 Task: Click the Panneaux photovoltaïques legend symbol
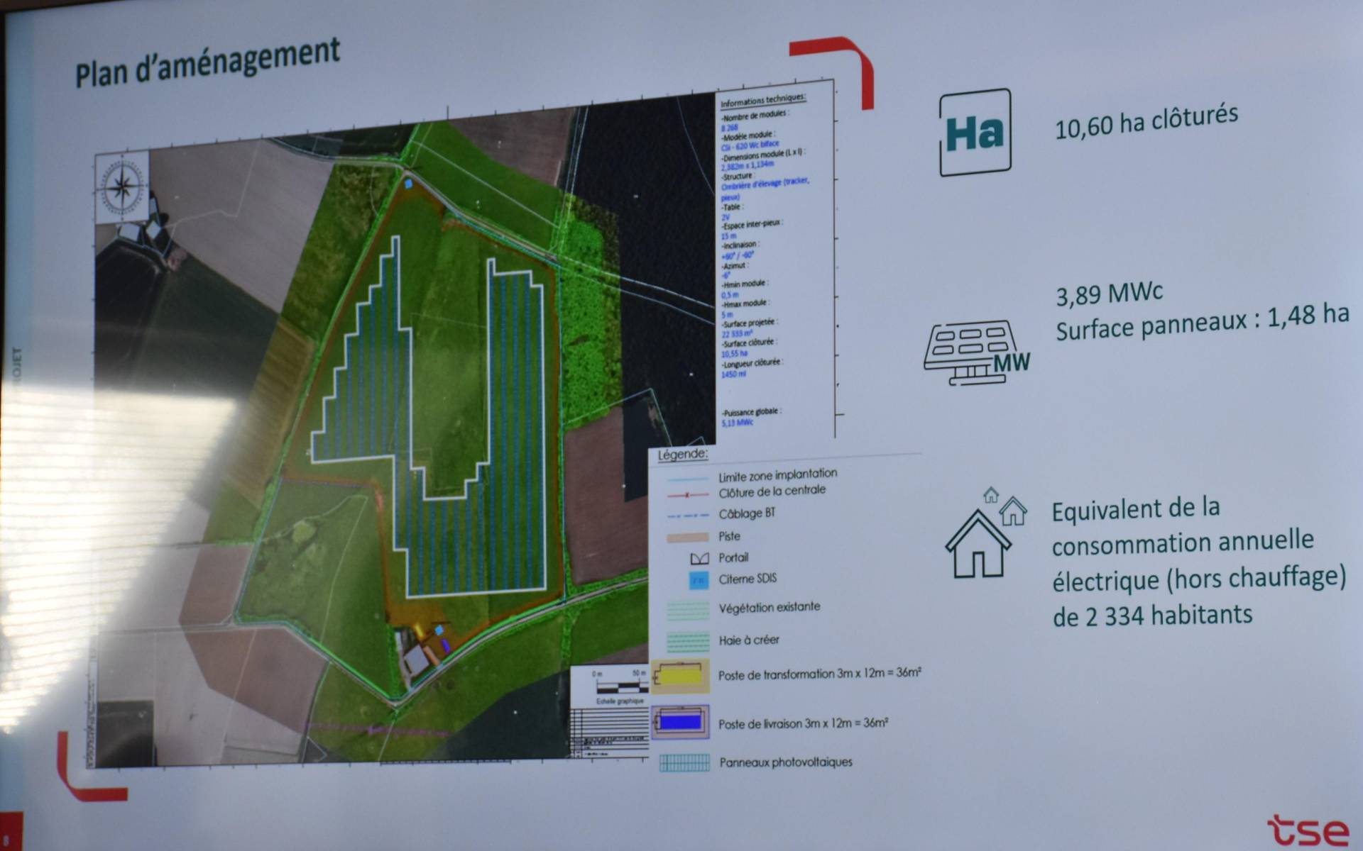click(x=684, y=763)
